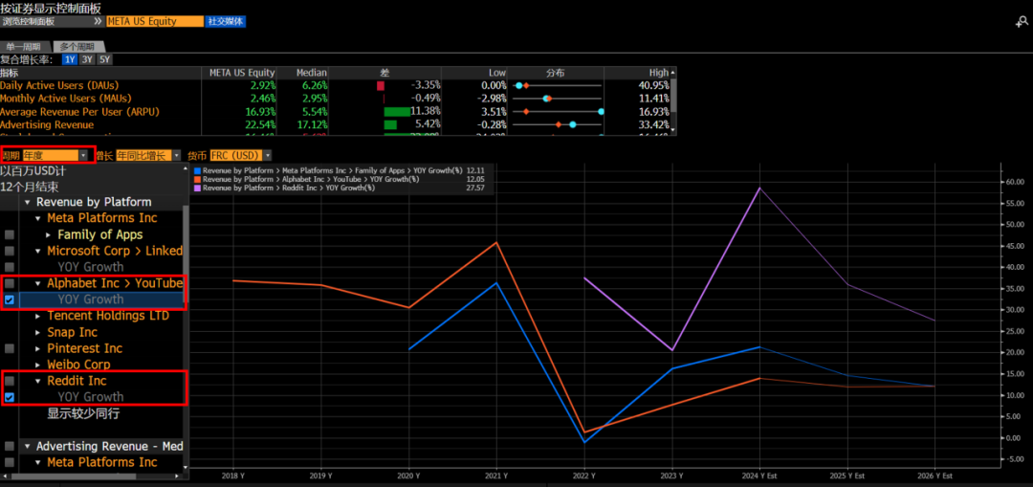This screenshot has height=487, width=1033.
Task: Select the 3Y compound growth period
Action: point(87,59)
